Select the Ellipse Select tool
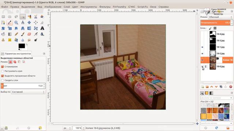The width and height of the screenshot is (234, 131). pos(10,17)
